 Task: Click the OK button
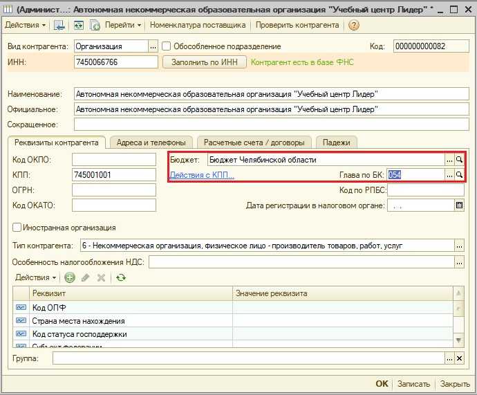pos(382,384)
